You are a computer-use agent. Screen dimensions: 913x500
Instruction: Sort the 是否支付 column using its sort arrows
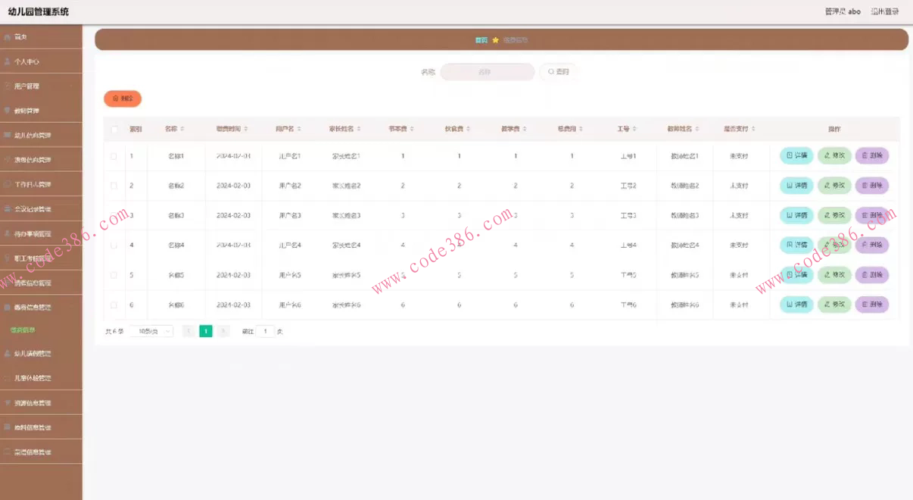point(753,129)
